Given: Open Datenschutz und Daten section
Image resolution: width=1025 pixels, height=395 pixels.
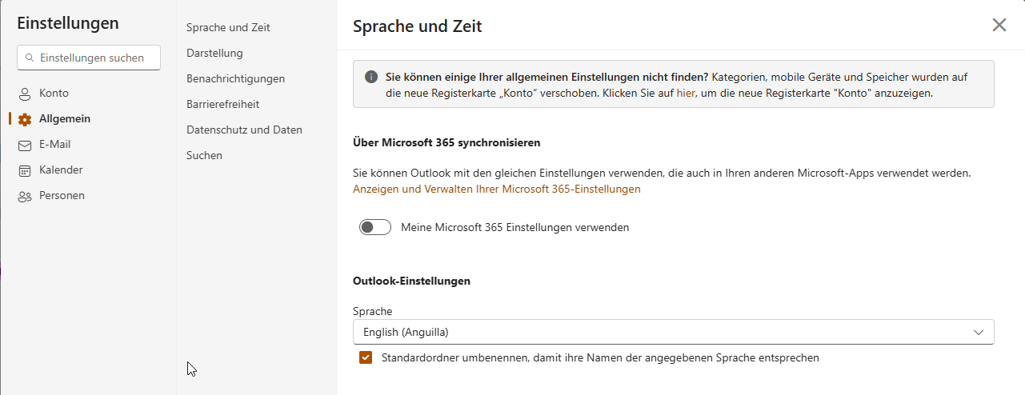Looking at the screenshot, I should pos(244,130).
